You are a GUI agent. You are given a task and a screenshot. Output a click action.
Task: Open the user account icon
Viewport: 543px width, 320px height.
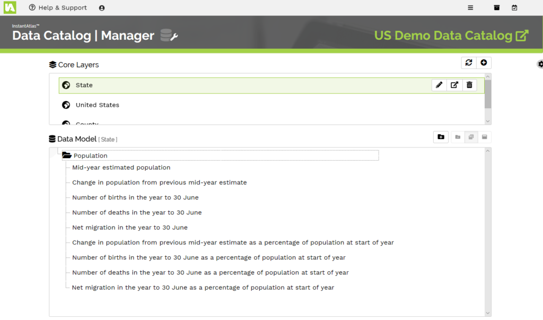pos(102,8)
